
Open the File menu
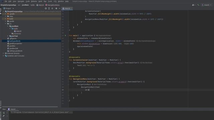pos(6,1)
